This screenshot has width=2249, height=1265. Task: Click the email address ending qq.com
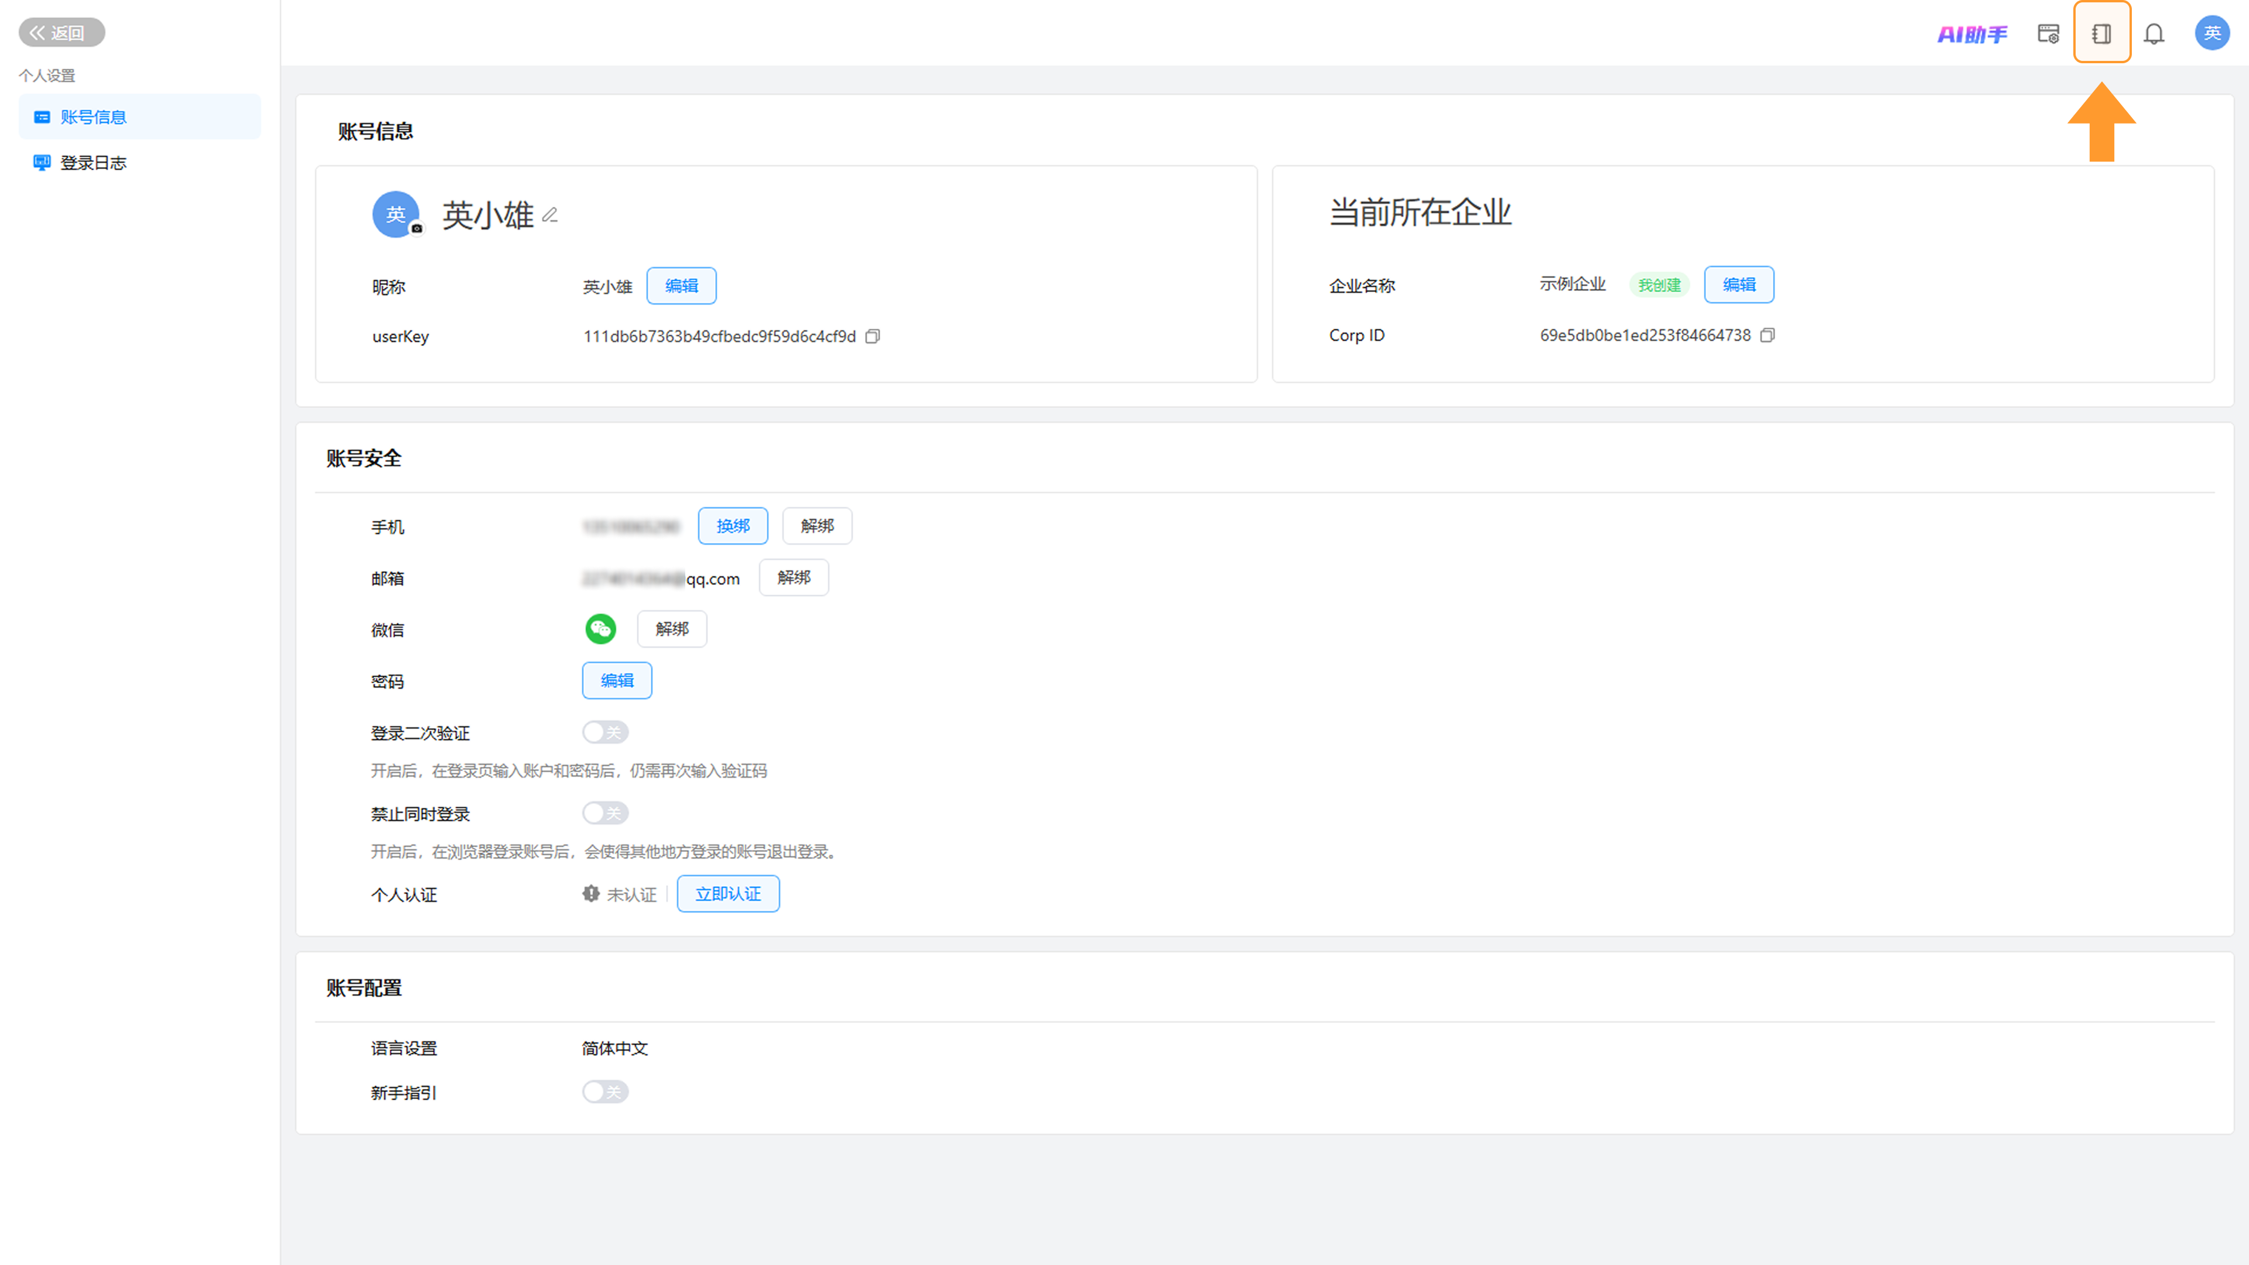coord(661,579)
